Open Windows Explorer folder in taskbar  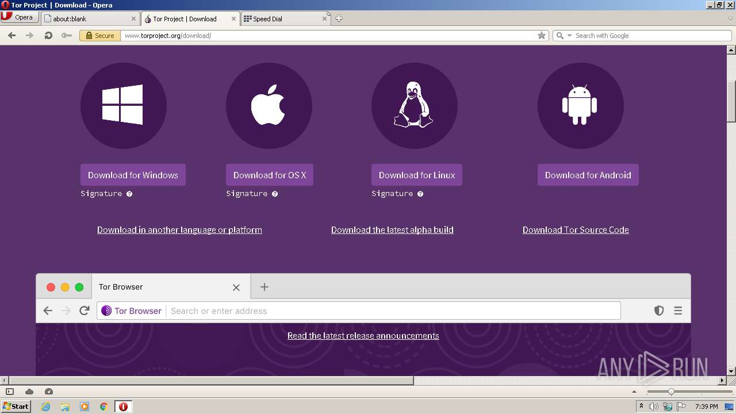point(65,407)
